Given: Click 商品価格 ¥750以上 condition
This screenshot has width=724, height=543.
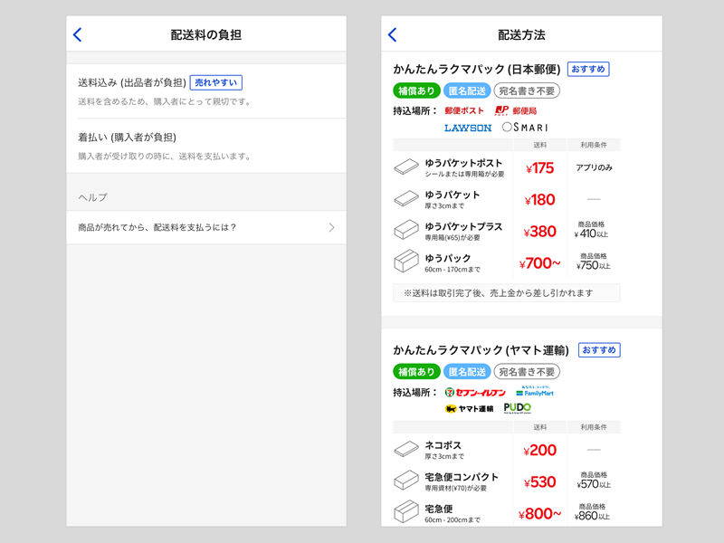Looking at the screenshot, I should coord(594,262).
